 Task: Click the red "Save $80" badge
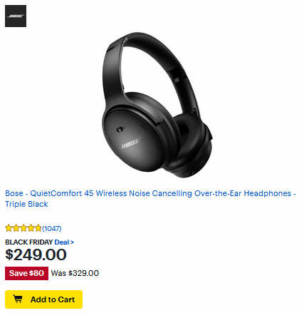pos(26,273)
